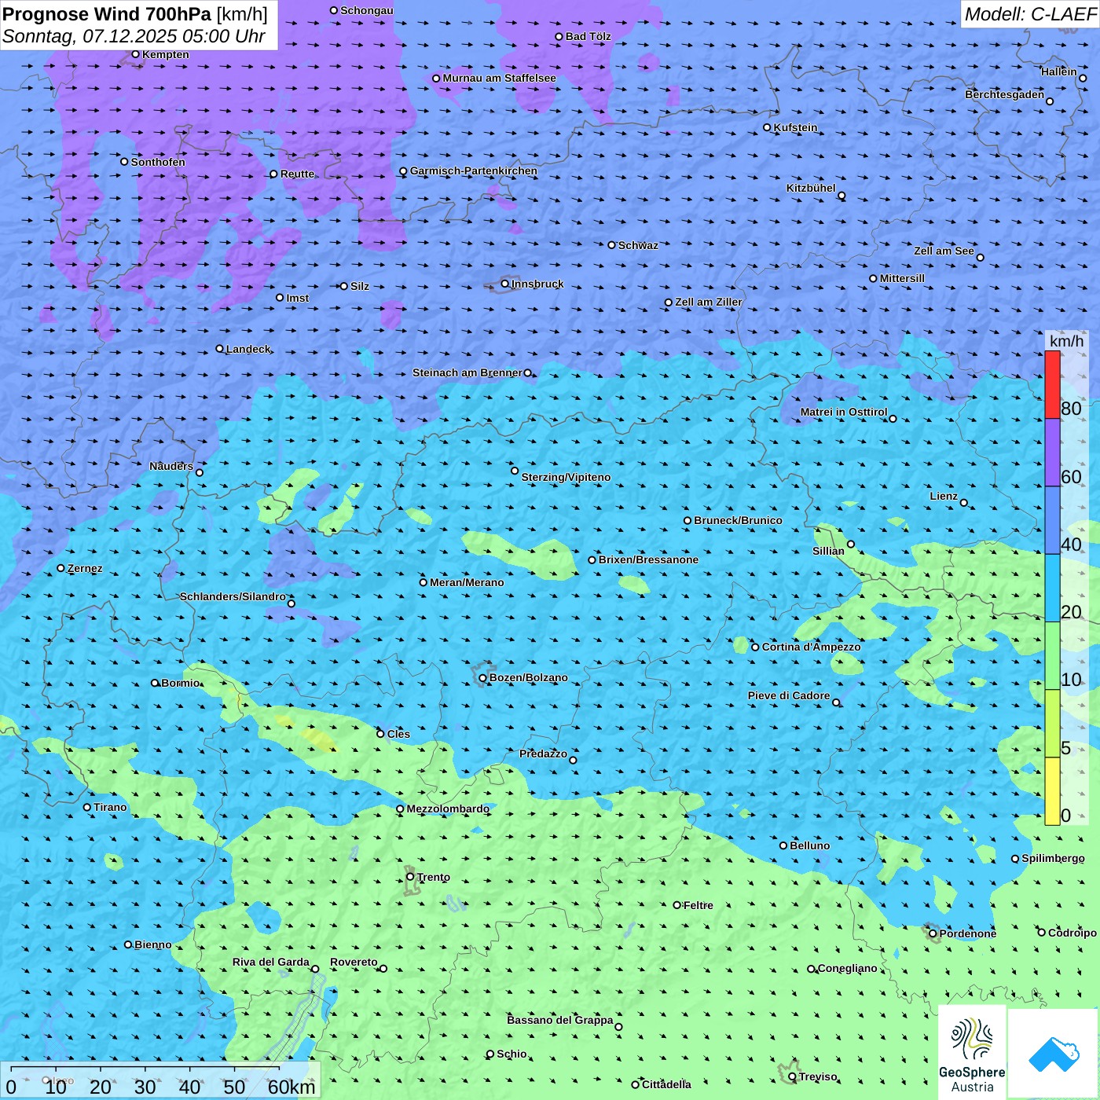Click the purple 60-80 km/h legend color

[1052, 453]
